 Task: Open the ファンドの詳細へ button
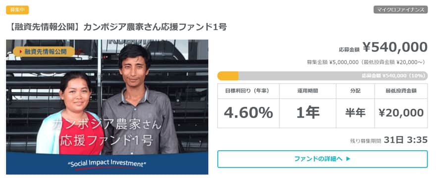click(322, 159)
